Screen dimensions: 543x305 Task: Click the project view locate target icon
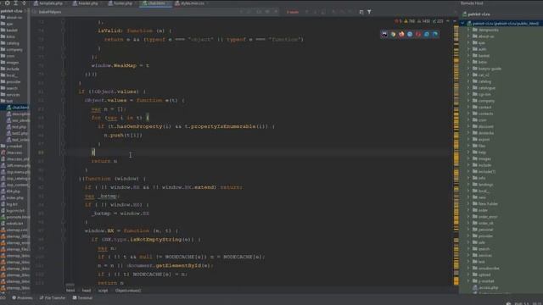[8, 3]
